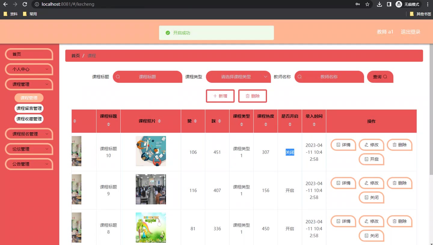Focus the 课程标题 search field

[147, 77]
